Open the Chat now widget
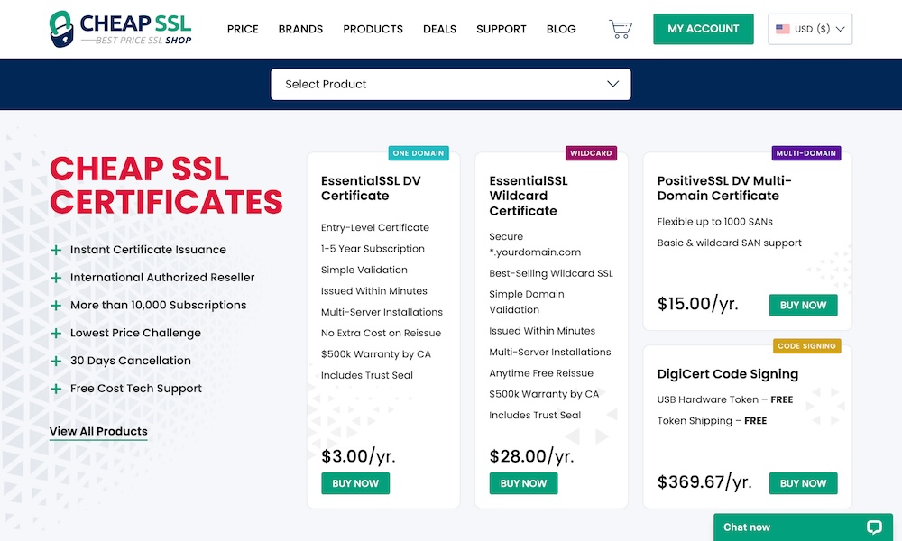902x541 pixels. pos(747,527)
